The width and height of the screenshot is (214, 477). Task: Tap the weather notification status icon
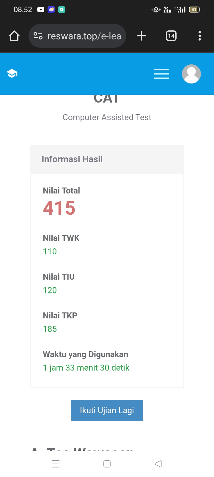[x=51, y=10]
